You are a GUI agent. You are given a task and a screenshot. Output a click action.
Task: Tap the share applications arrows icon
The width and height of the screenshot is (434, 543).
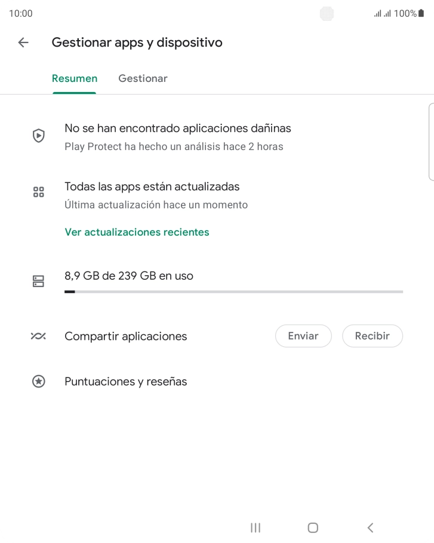coord(39,336)
